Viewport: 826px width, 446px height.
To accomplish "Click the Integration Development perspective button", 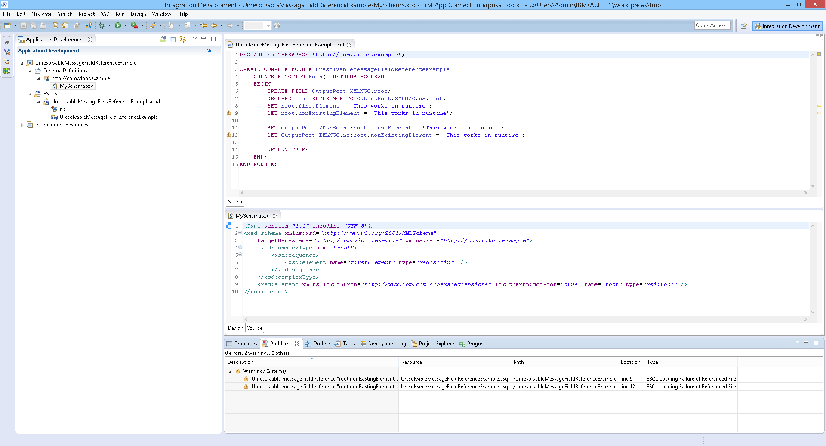I will [x=787, y=26].
